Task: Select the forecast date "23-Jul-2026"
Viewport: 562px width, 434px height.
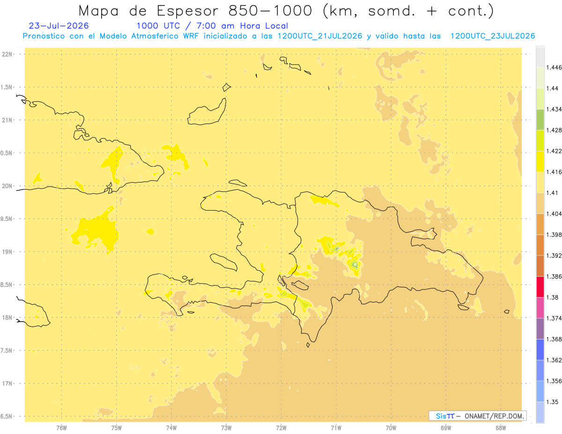Action: 59,26
